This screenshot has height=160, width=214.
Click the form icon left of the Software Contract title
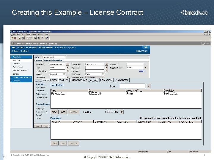click(x=13, y=43)
